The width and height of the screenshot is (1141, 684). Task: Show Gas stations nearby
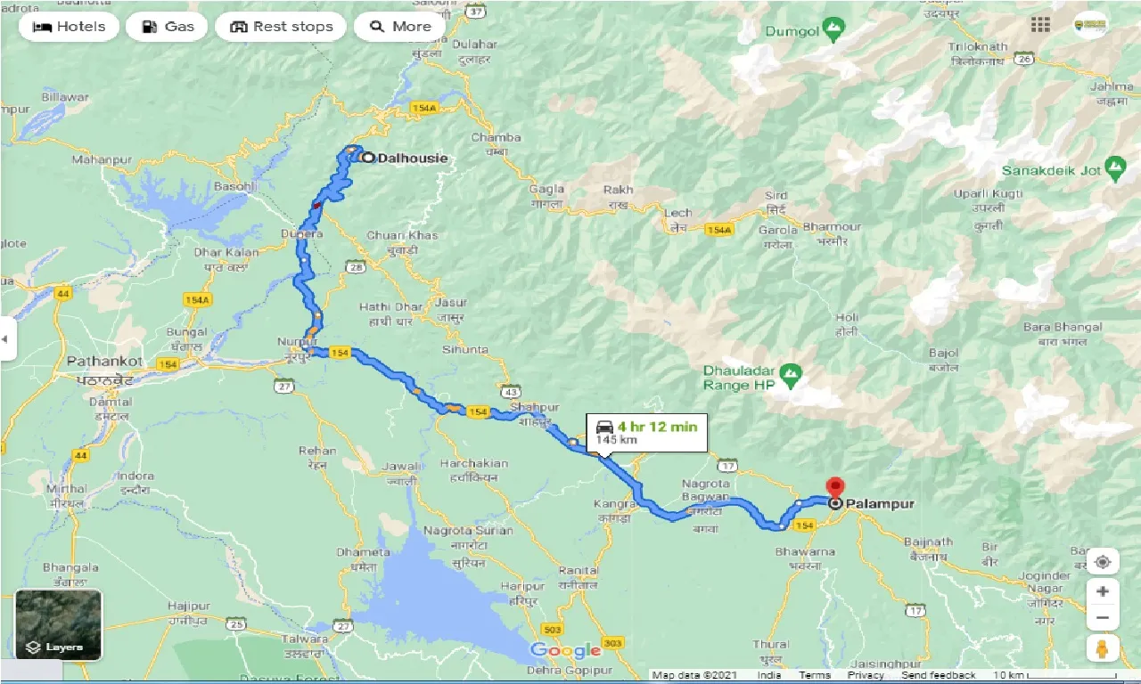168,27
